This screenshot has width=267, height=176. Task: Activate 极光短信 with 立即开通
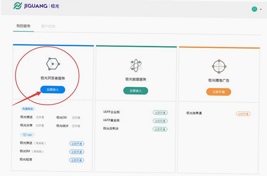tap(76, 160)
